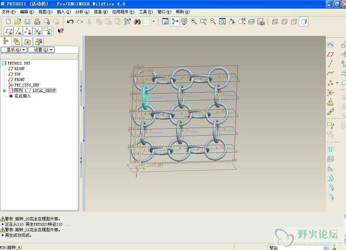Screen dimensions: 346x250
Task: Click the datum plane tool in right toolbar
Action: (x=330, y=54)
